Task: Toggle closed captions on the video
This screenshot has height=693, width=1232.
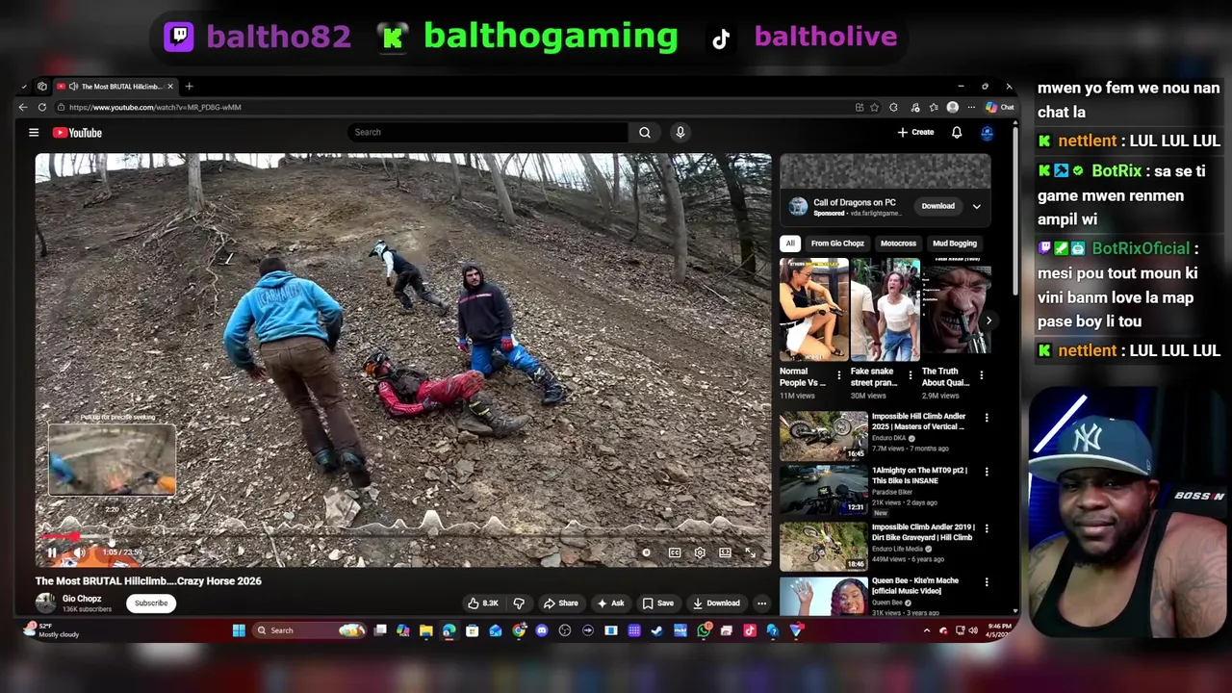Action: click(x=675, y=552)
